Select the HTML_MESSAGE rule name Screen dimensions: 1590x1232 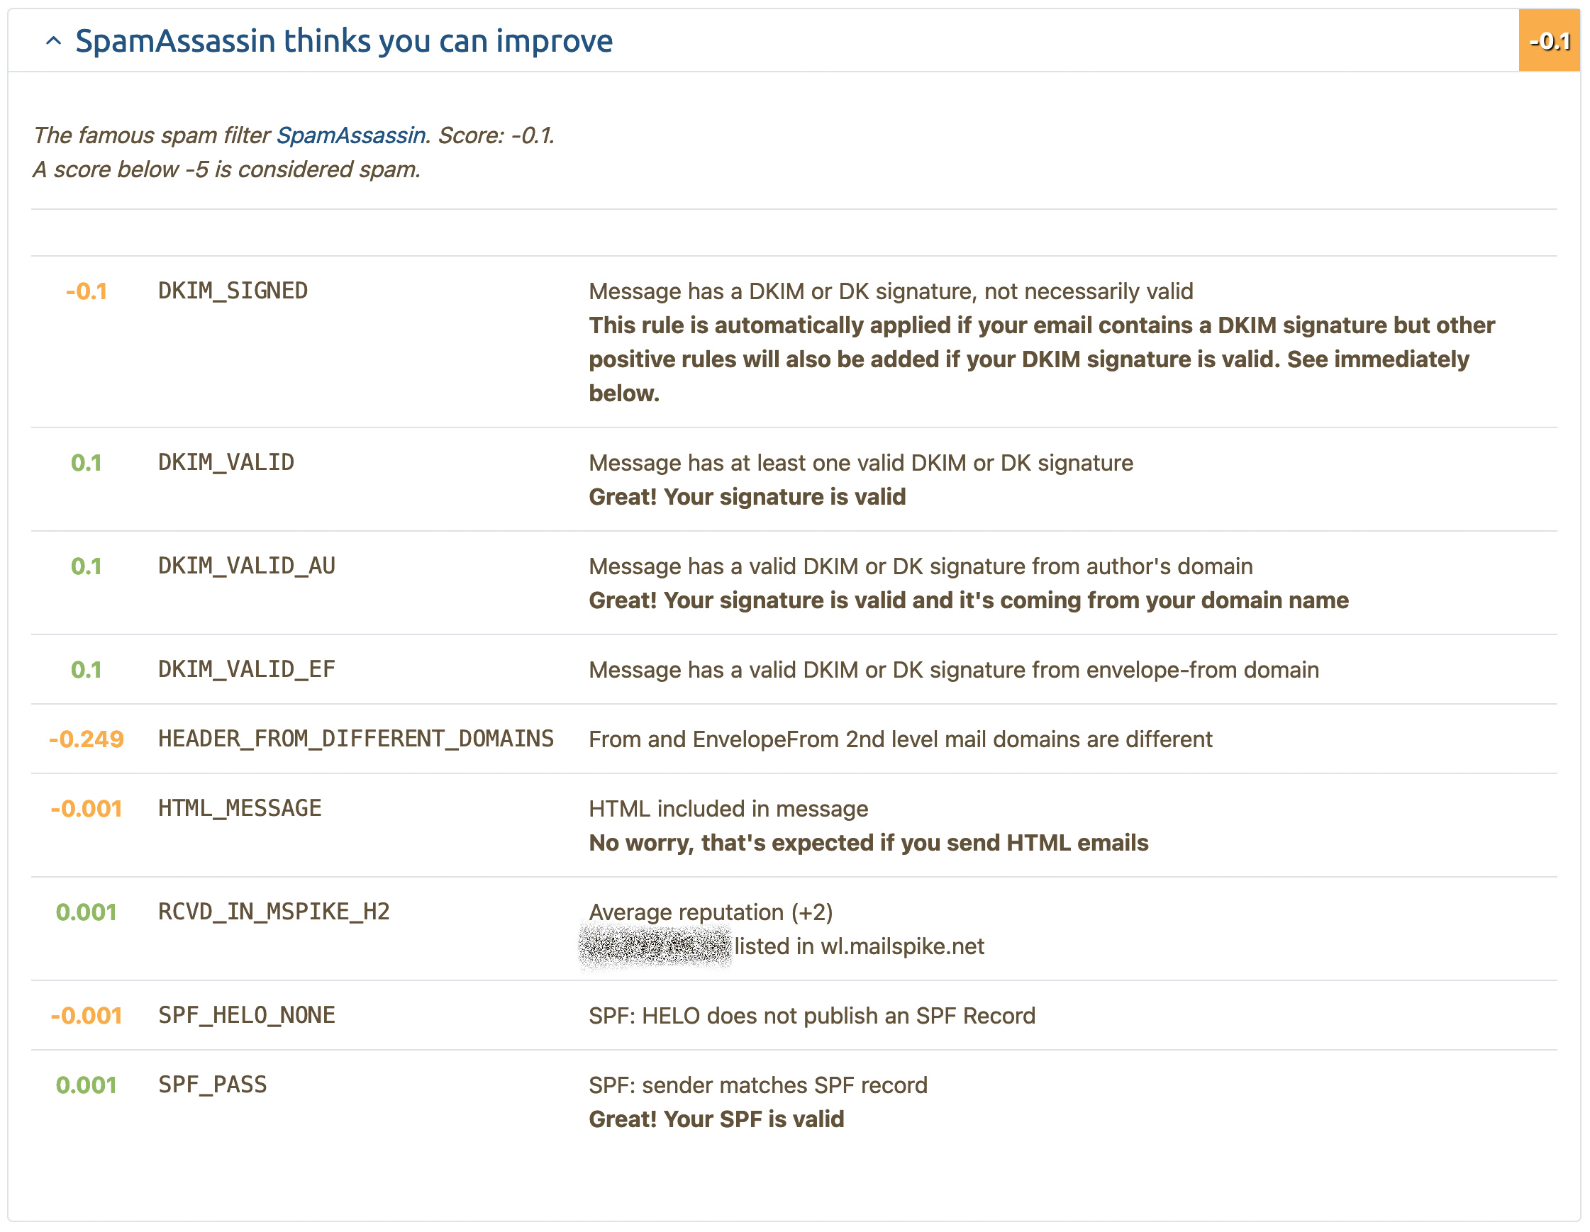pyautogui.click(x=240, y=809)
